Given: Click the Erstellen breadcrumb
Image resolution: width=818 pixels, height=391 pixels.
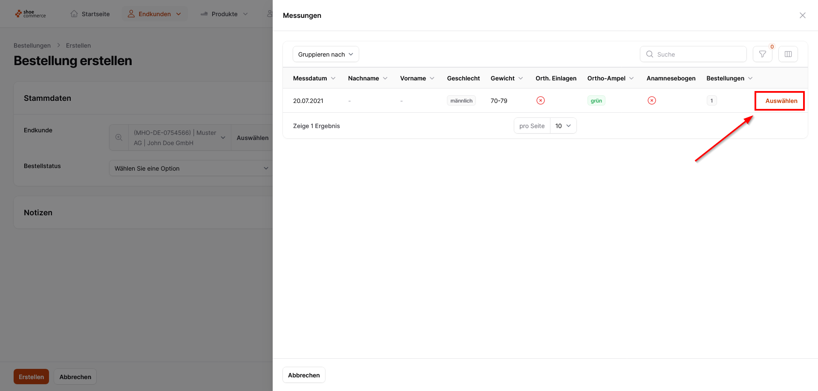Looking at the screenshot, I should (78, 46).
